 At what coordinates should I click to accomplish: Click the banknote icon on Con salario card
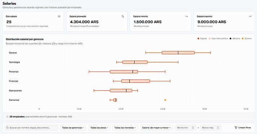pos(59,16)
